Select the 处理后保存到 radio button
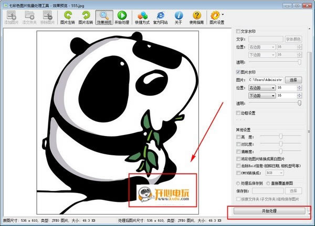Viewport: 315px width, 226px height. tap(238, 183)
